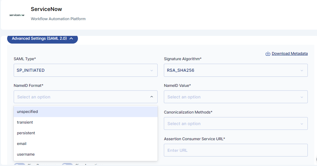Focus the Assertion Consumer Service URL field
This screenshot has width=317, height=166.
tap(236, 150)
